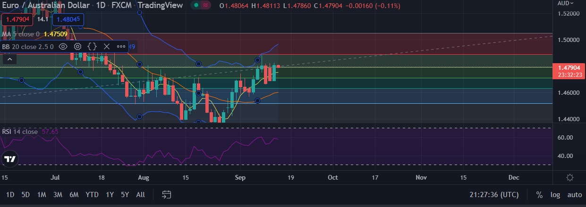Open BB source code braces icon

pos(92,46)
